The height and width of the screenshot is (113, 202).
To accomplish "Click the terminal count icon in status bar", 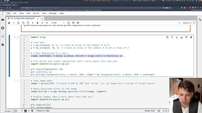I will coord(26,111).
